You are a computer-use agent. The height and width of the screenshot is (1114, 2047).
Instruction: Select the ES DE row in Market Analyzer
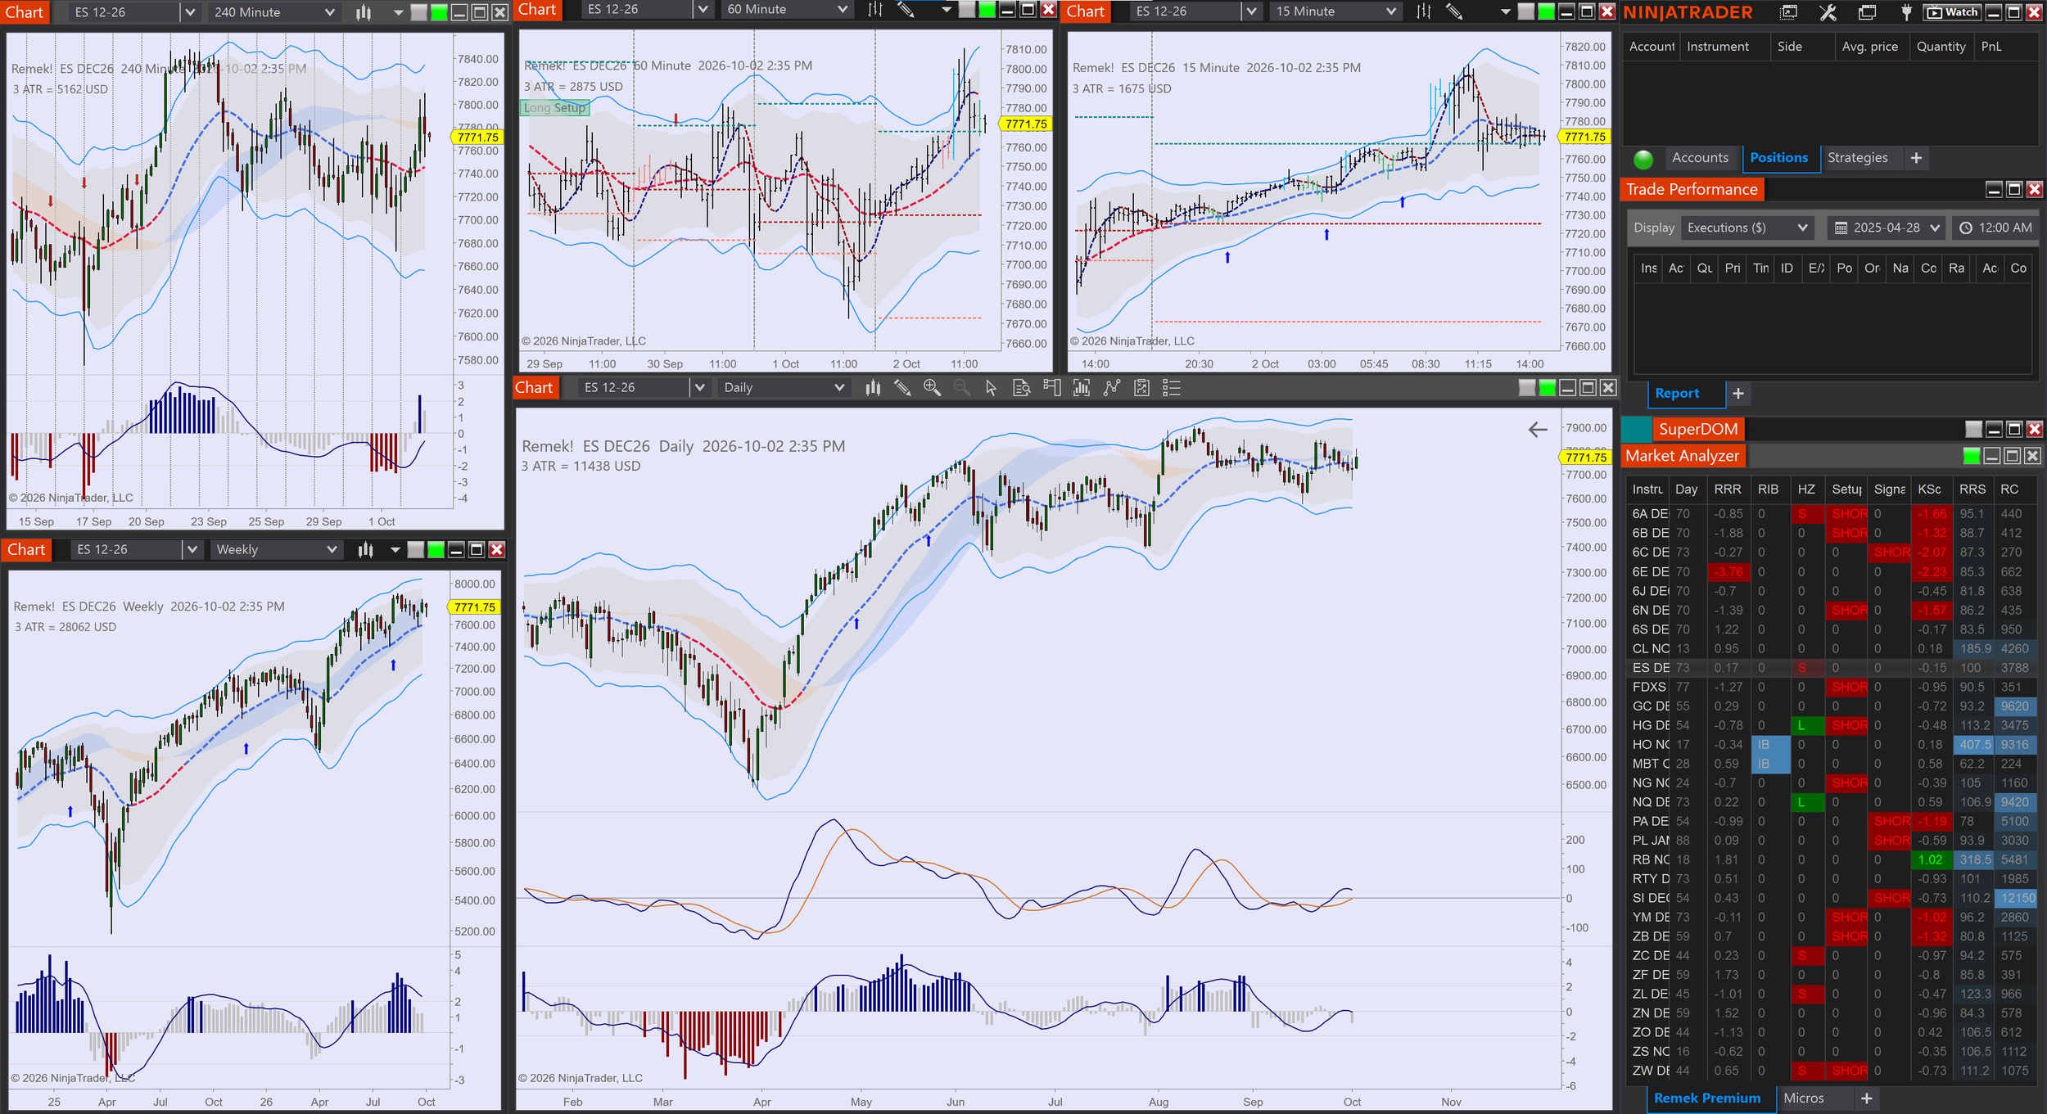click(x=1831, y=668)
